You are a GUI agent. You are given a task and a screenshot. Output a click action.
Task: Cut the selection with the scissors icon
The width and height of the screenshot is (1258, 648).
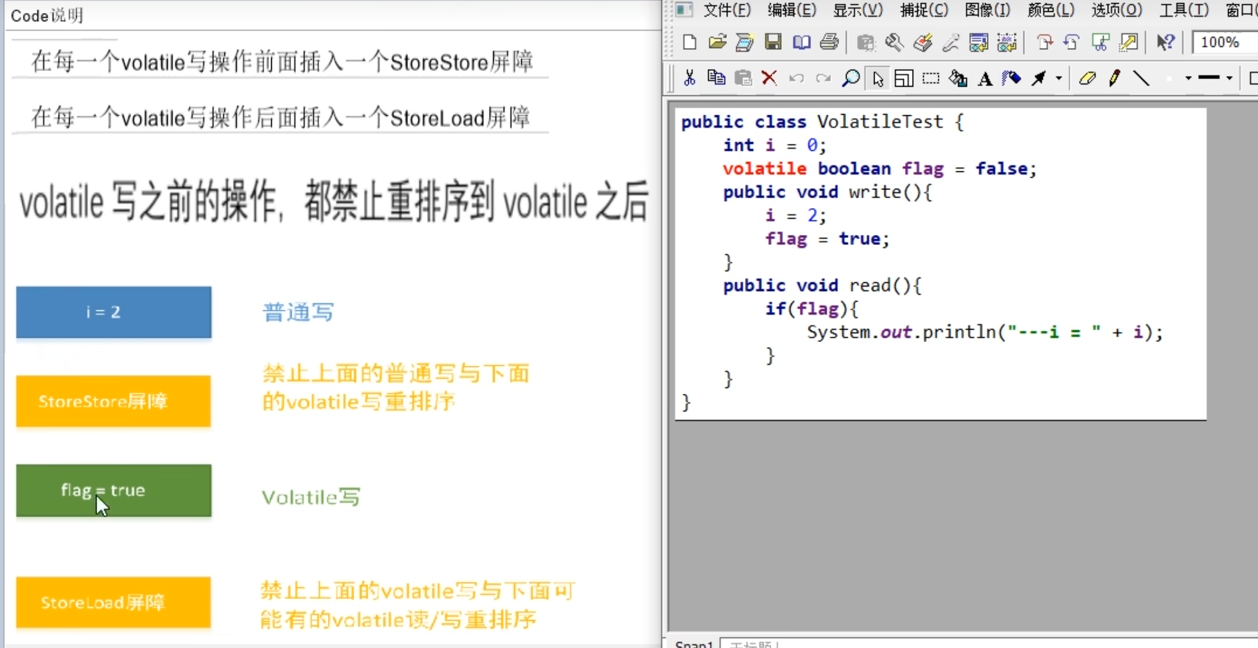690,78
